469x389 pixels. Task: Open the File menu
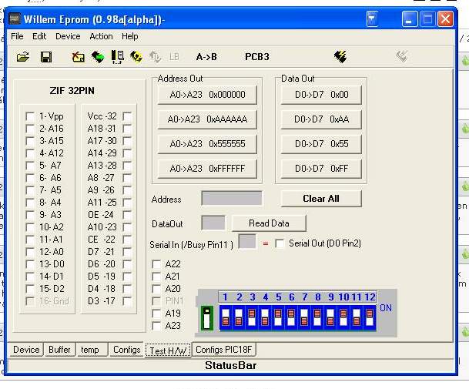pos(17,36)
